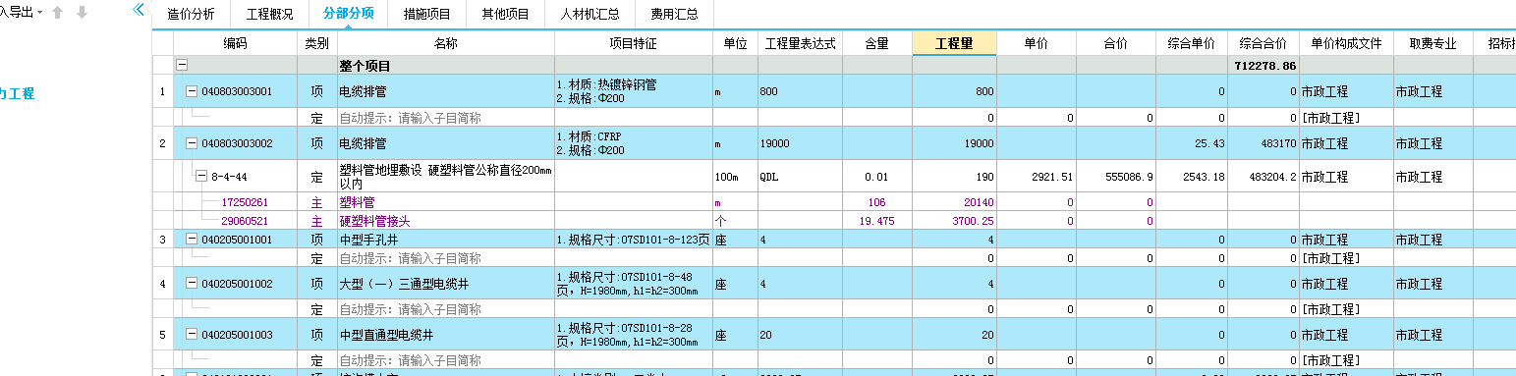
Task: Select the 2921.51 unit price cell
Action: click(1036, 177)
